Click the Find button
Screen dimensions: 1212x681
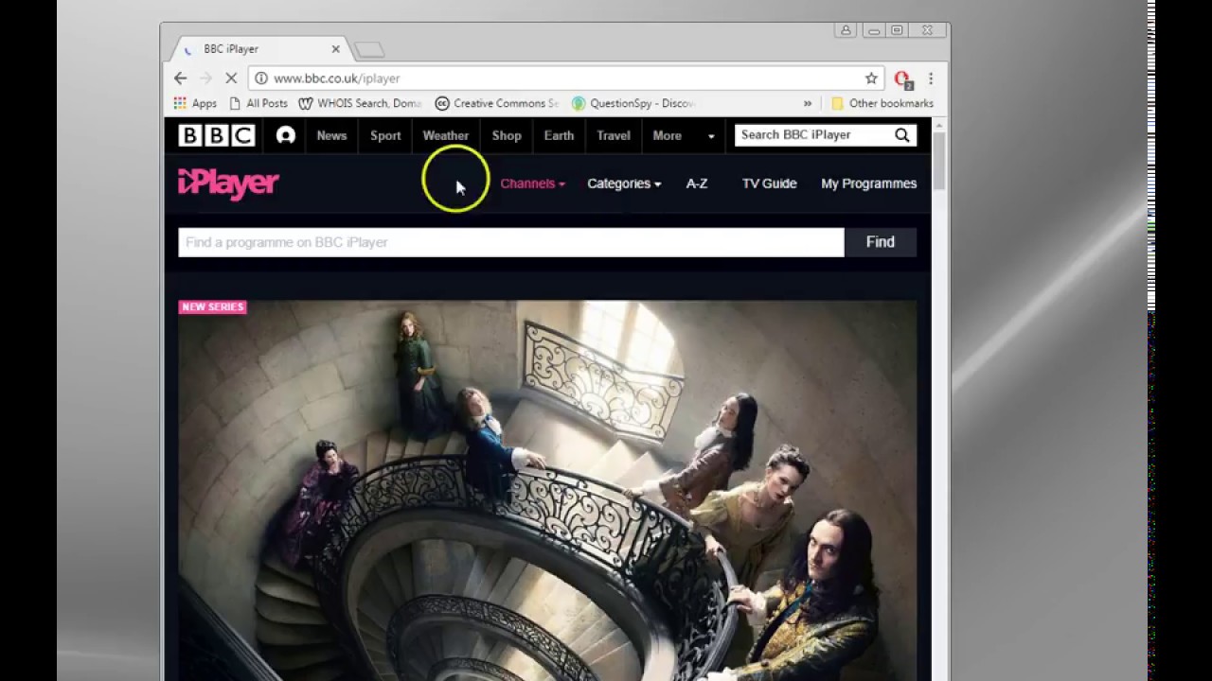point(881,242)
